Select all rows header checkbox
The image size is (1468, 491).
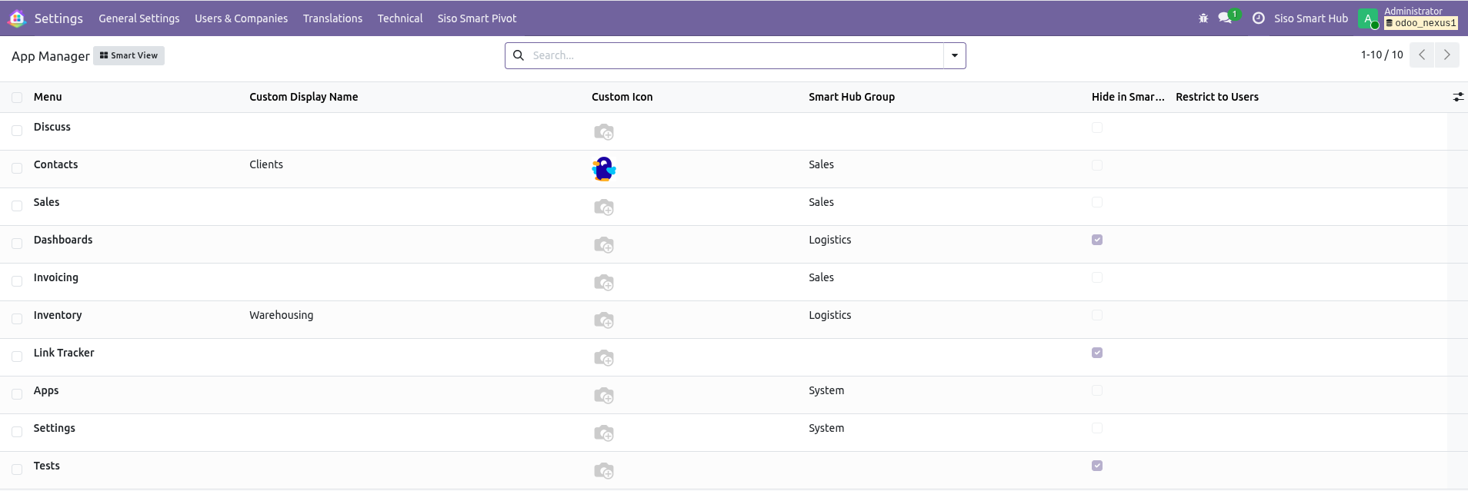coord(17,98)
